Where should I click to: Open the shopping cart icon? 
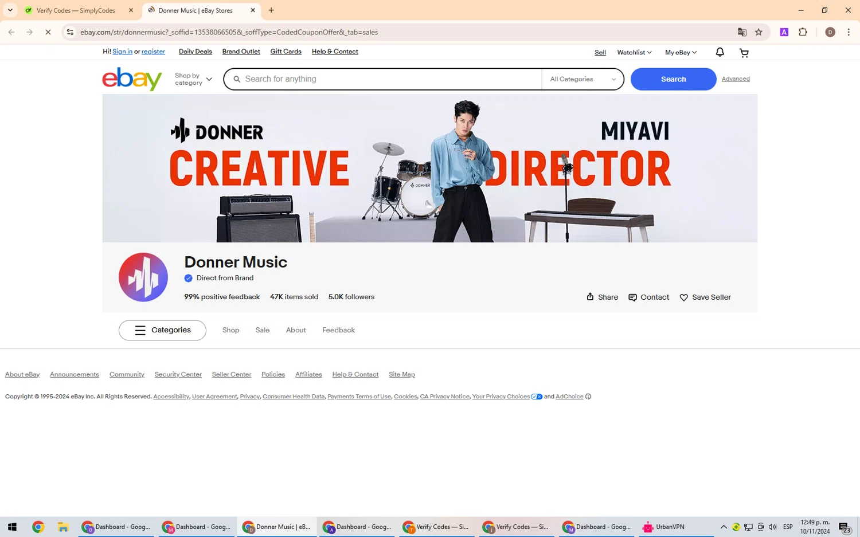(744, 53)
